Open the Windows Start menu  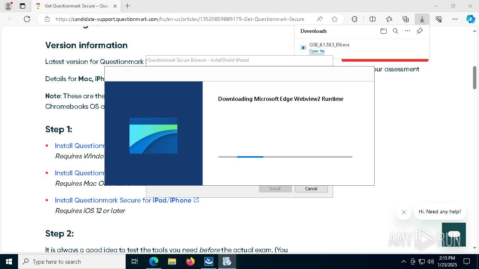[x=9, y=262]
